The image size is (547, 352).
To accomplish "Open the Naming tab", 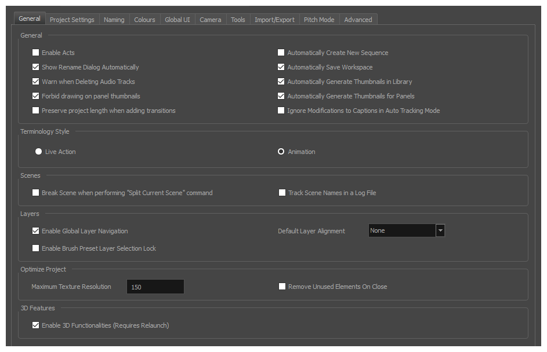I will pos(114,20).
